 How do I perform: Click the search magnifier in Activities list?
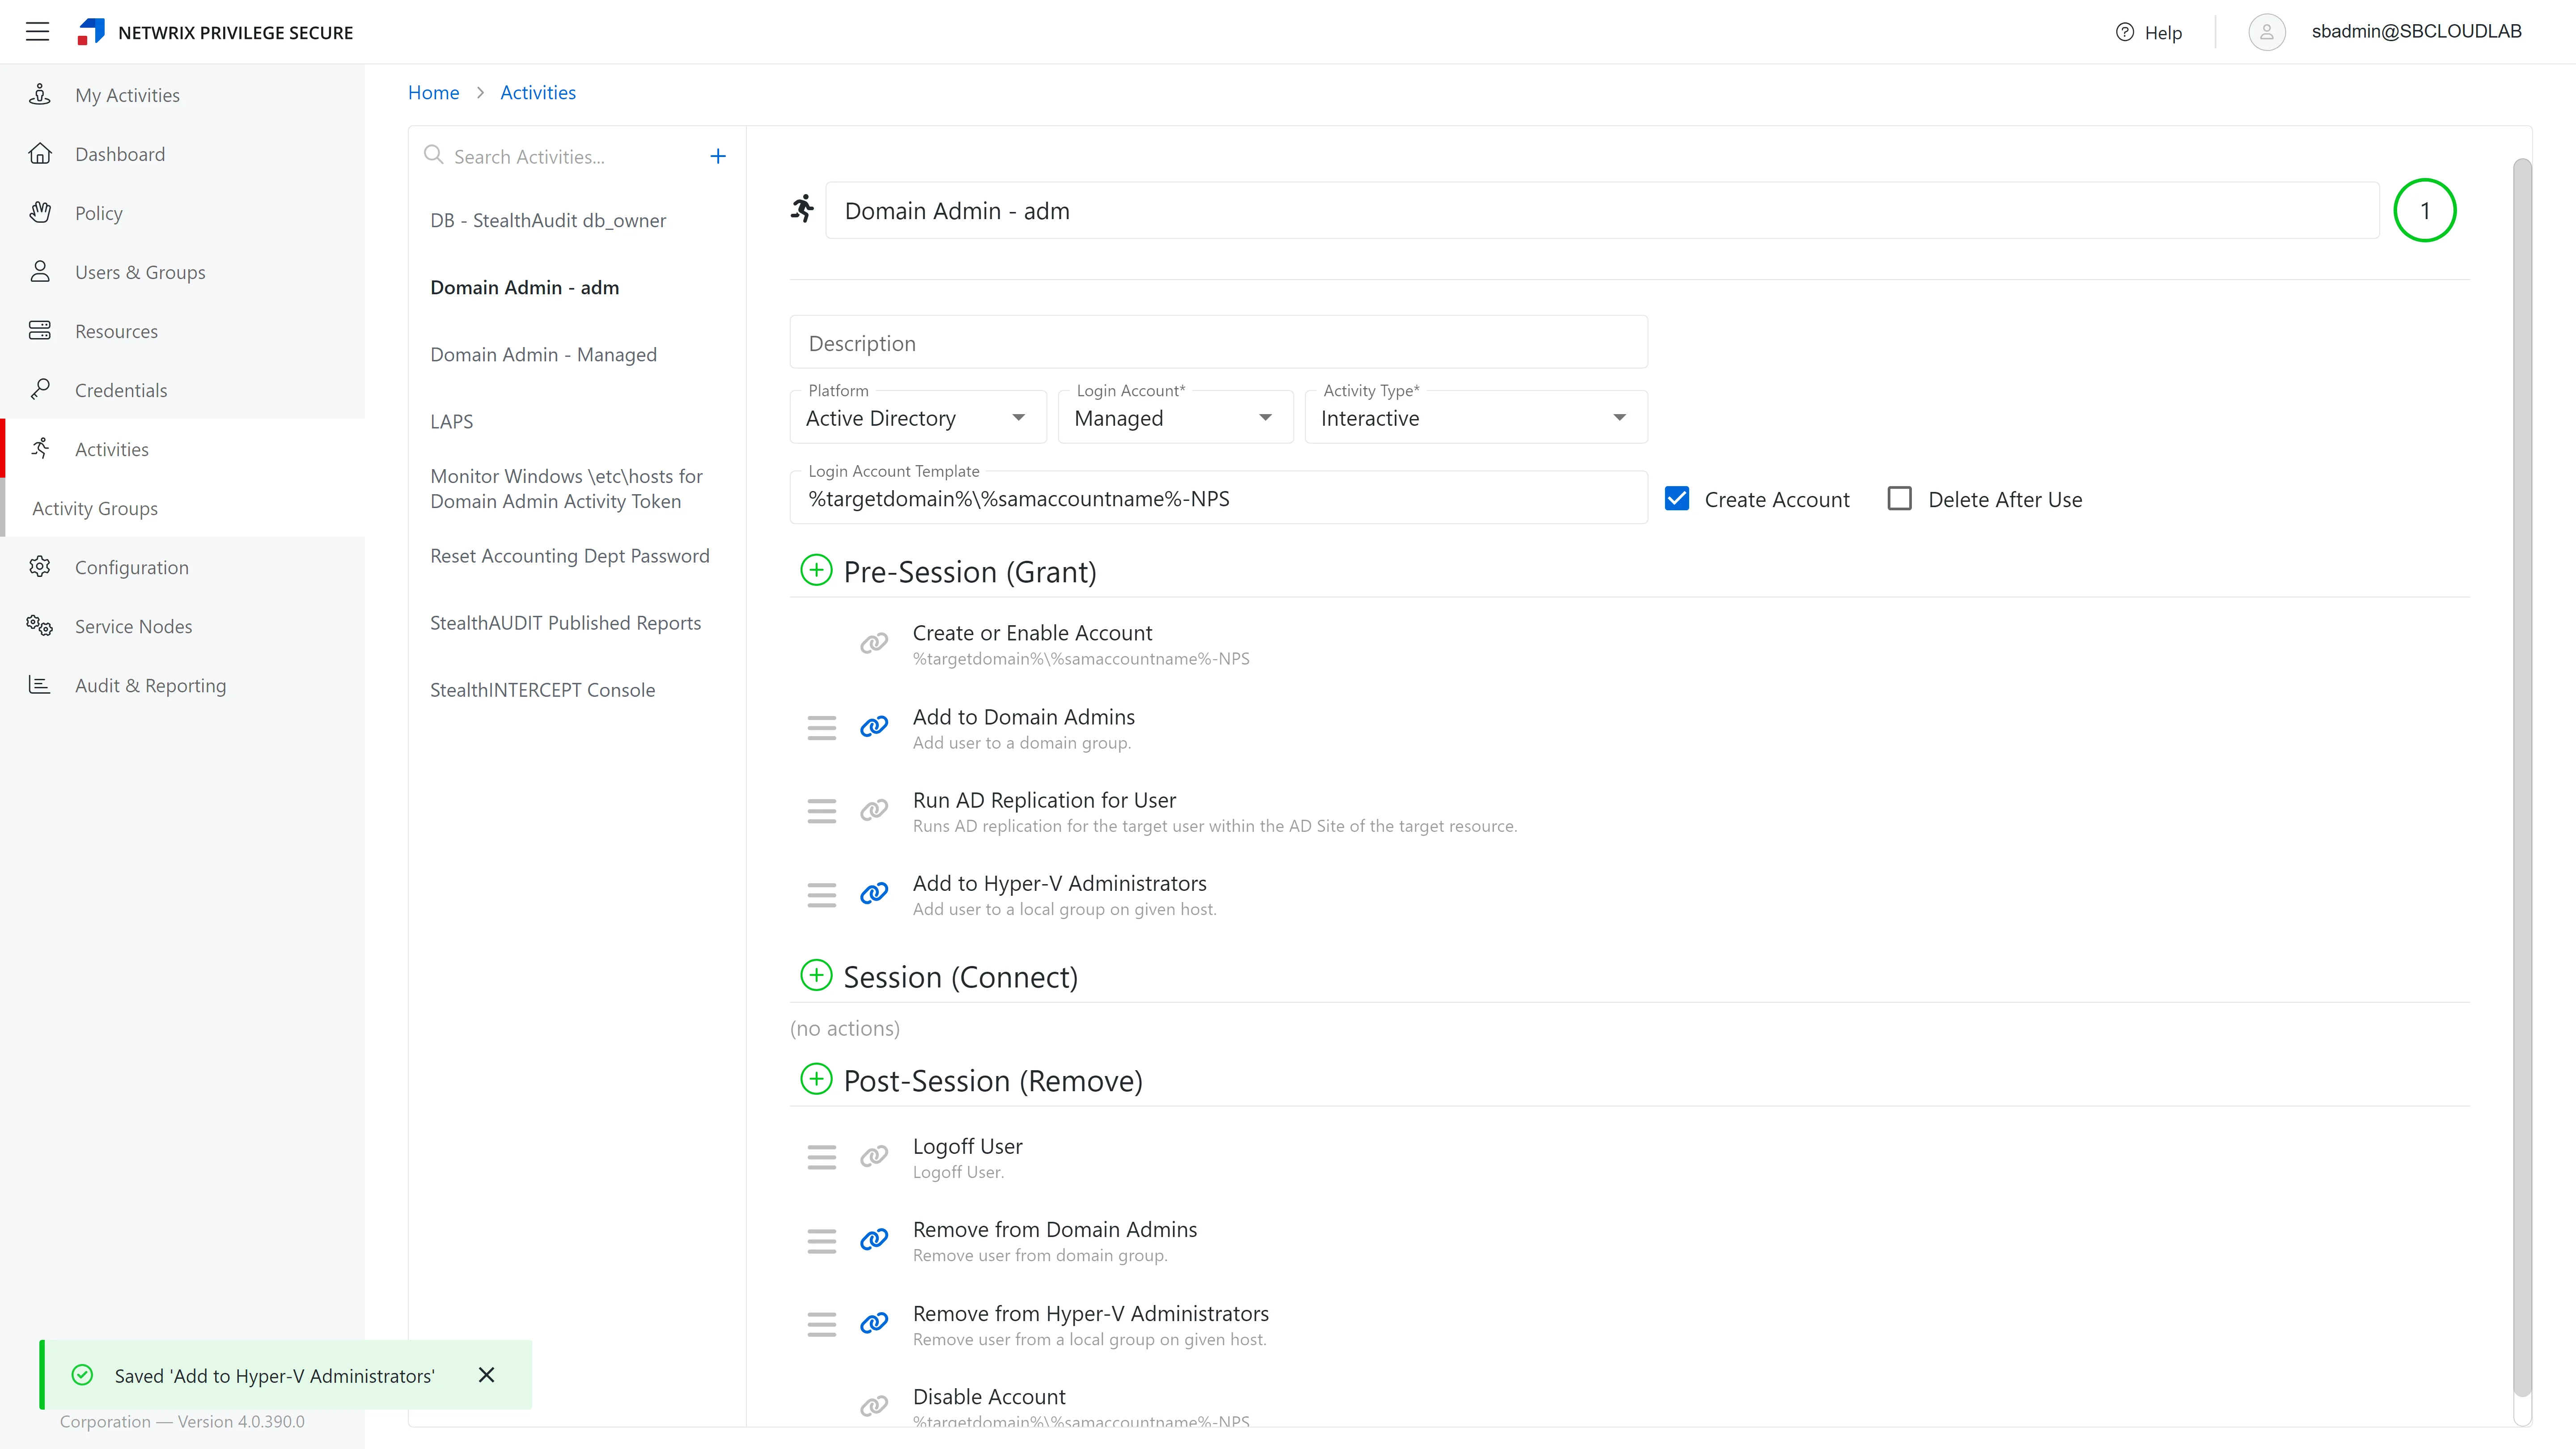click(433, 155)
